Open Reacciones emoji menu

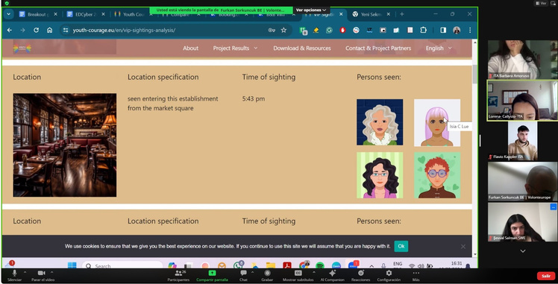(x=360, y=276)
